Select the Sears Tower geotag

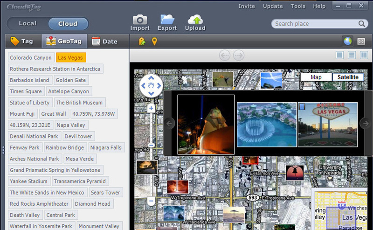point(106,192)
